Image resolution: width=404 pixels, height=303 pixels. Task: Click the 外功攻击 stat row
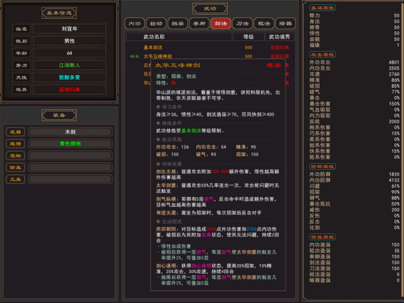click(355, 63)
